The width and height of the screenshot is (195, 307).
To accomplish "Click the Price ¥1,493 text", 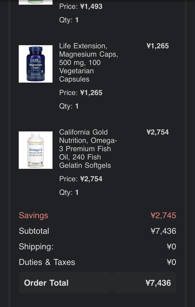I will tap(81, 6).
